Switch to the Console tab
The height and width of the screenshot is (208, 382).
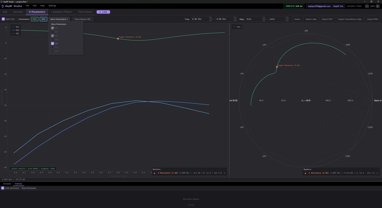(7, 184)
